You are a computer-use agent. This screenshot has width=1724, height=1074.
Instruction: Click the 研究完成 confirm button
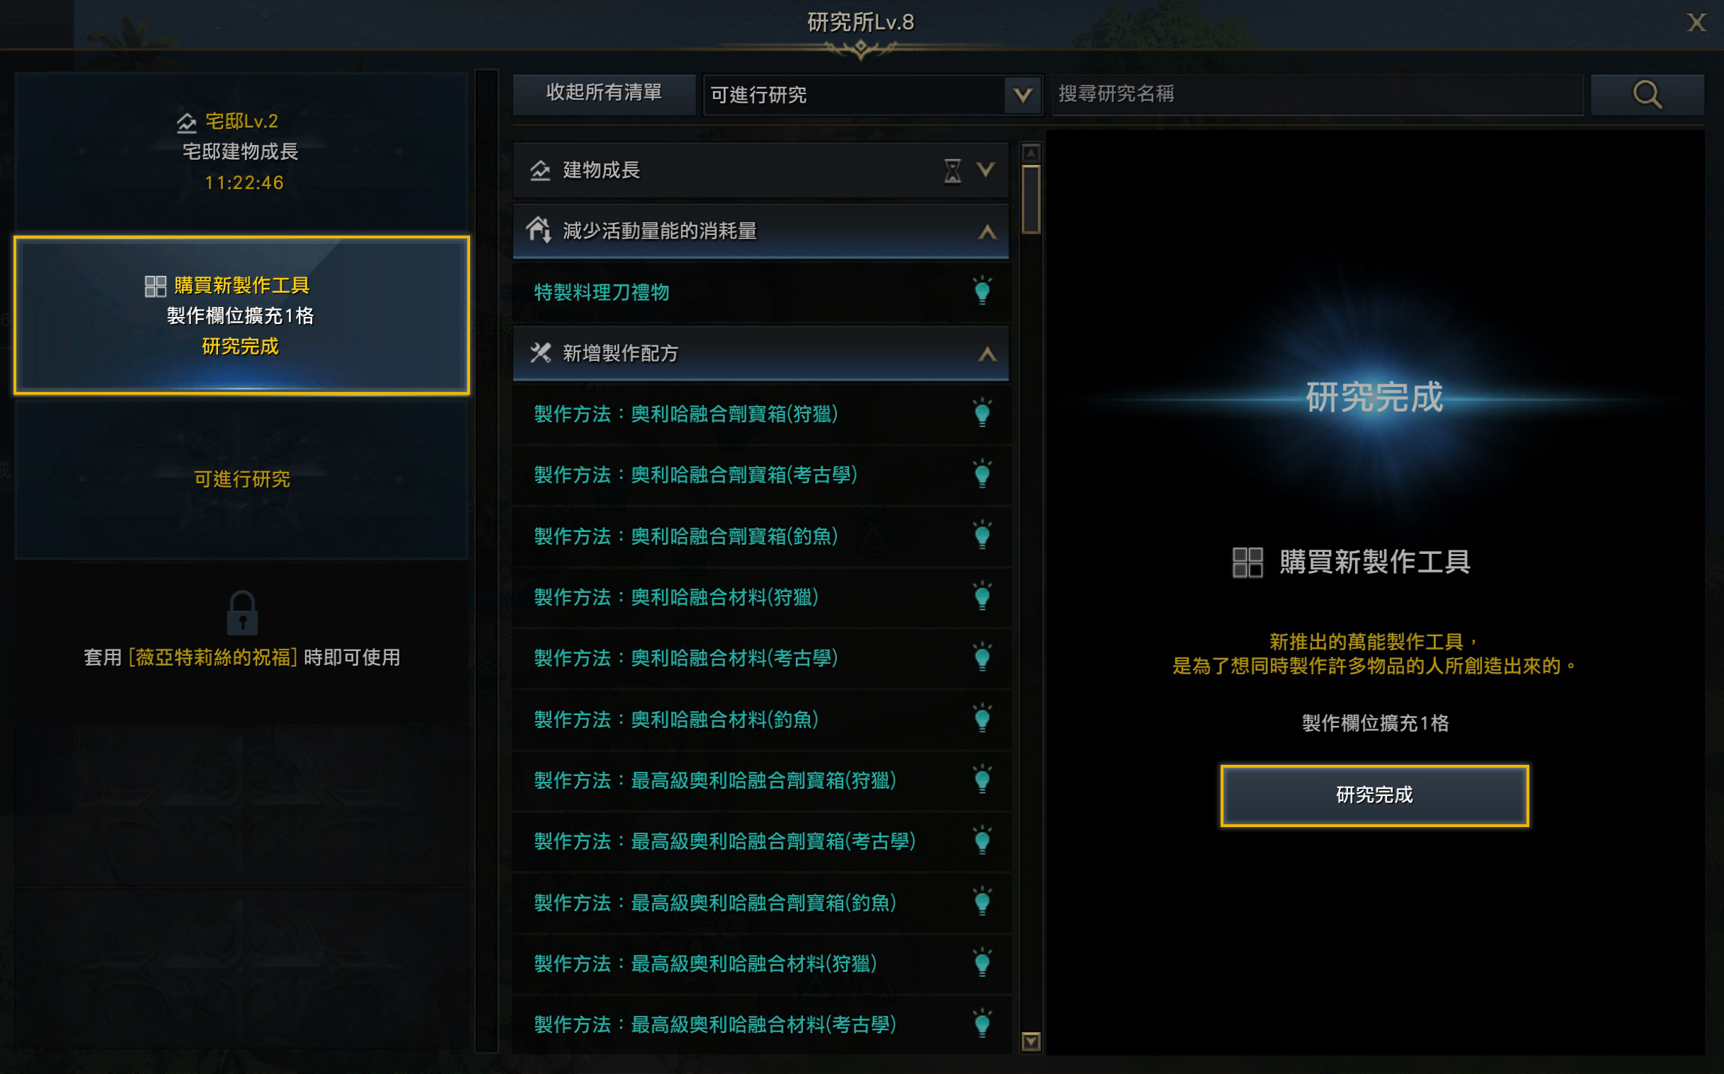pyautogui.click(x=1374, y=795)
